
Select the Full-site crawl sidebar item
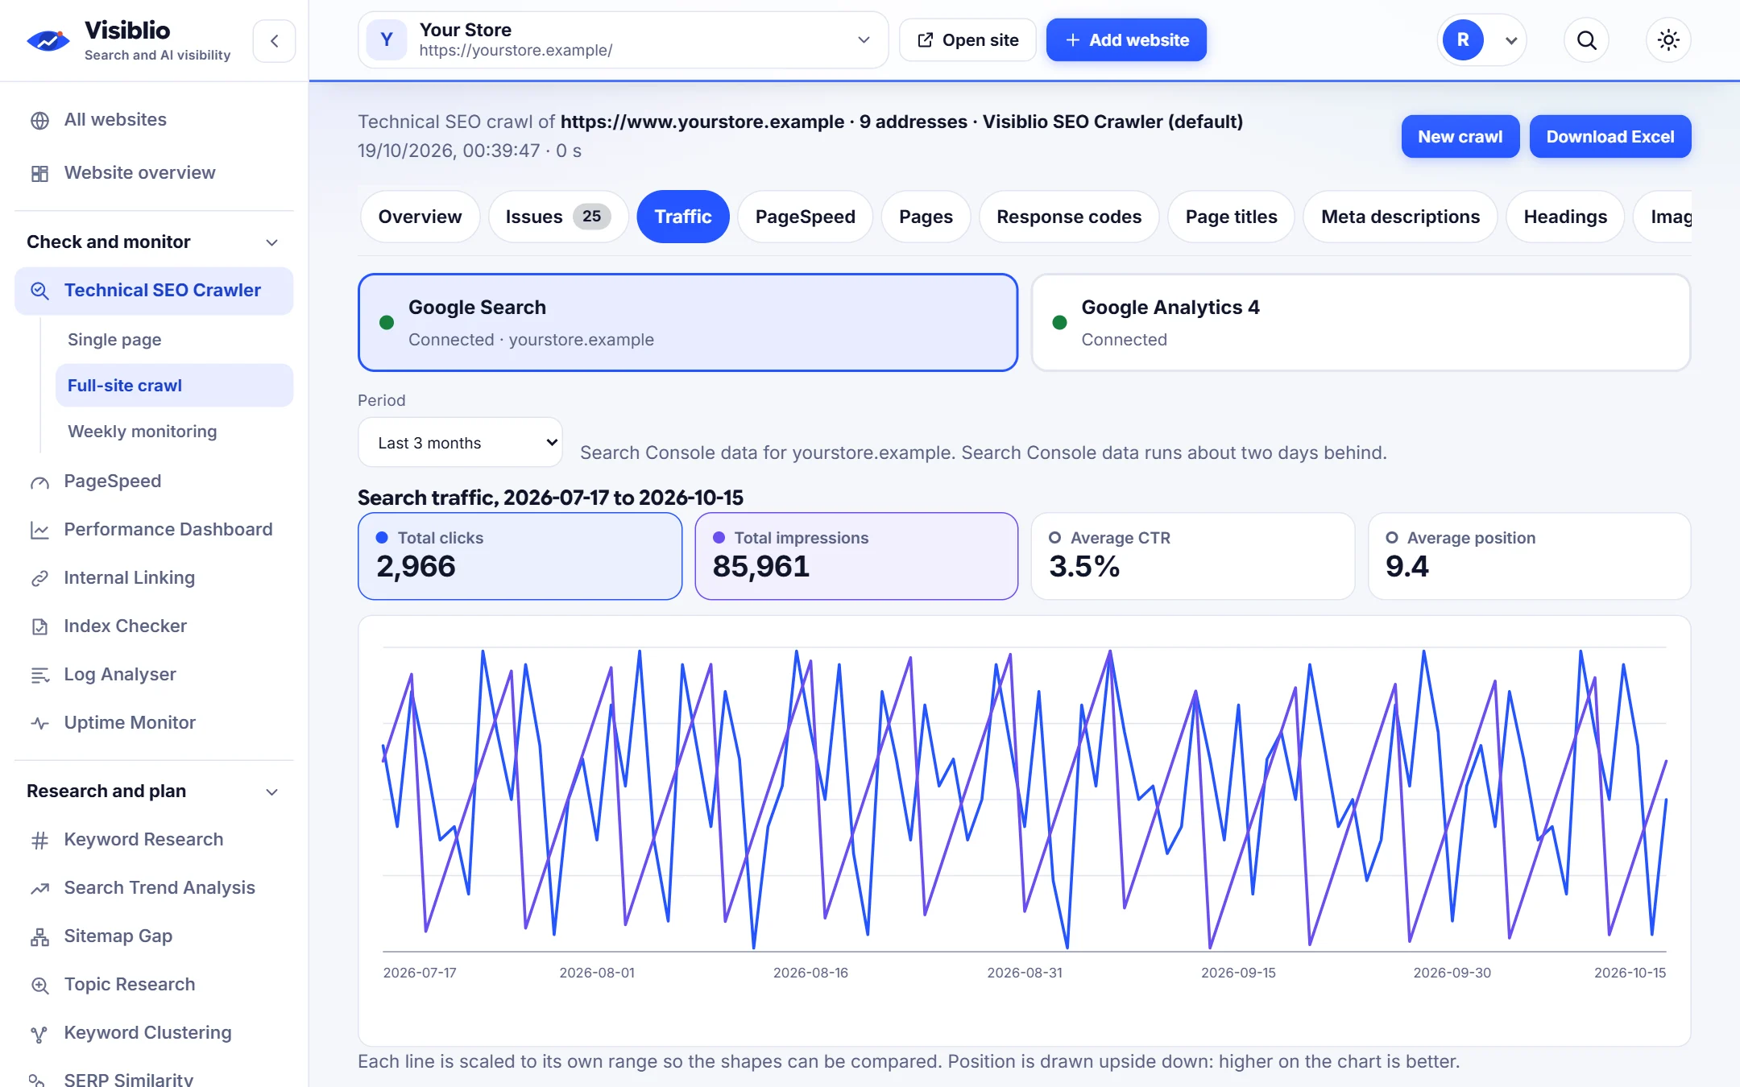coord(174,386)
